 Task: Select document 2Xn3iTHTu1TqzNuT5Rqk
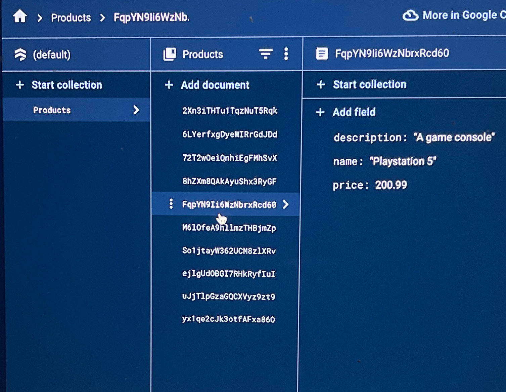tap(229, 111)
